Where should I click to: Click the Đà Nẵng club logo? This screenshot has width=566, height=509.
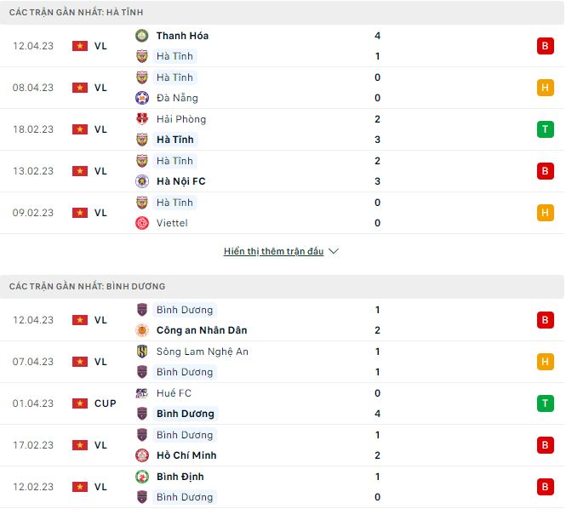pos(142,98)
